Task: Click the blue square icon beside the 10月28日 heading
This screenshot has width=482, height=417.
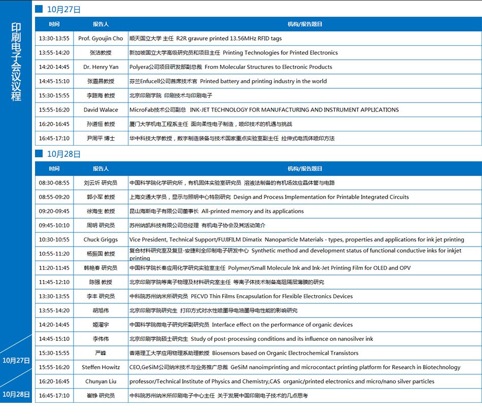Action: click(39, 154)
